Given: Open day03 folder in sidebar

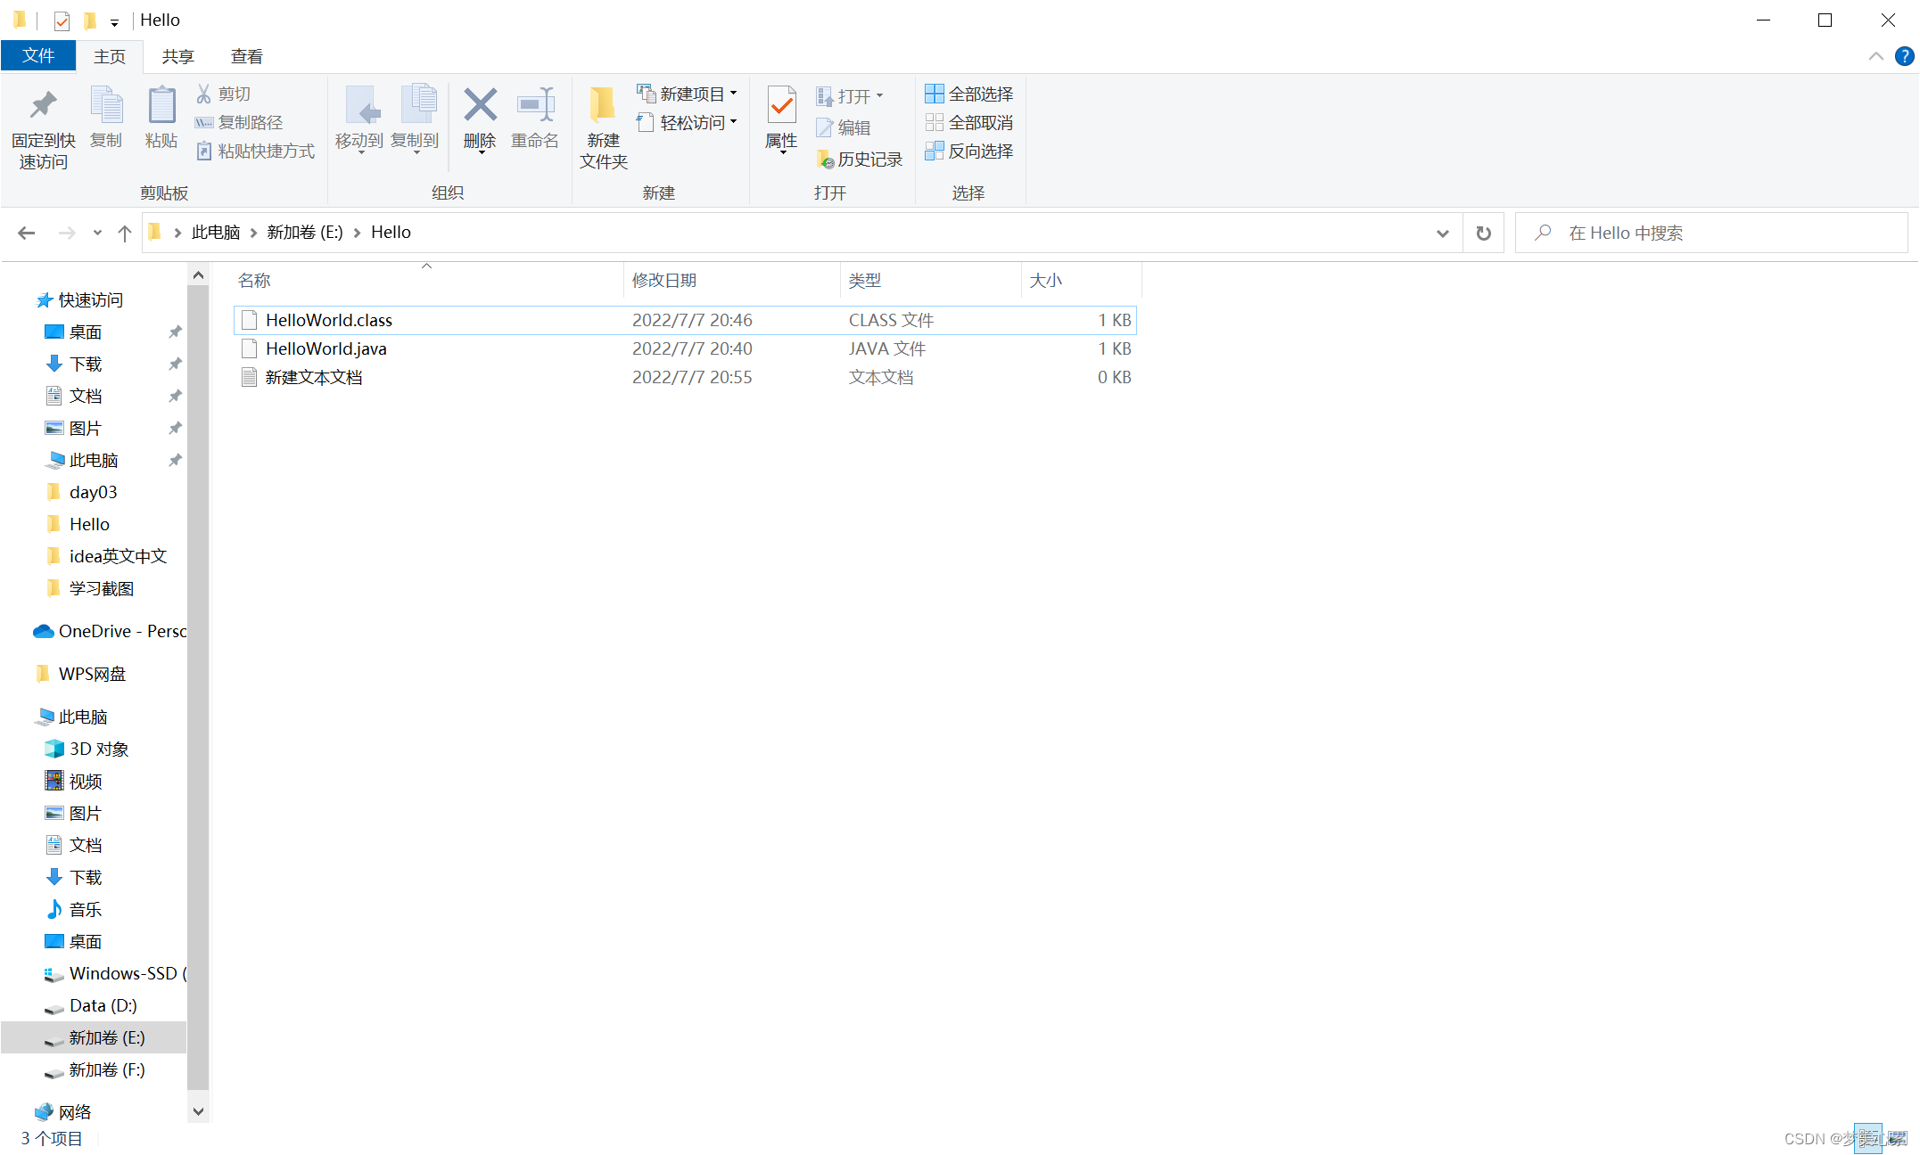Looking at the screenshot, I should pos(82,492).
